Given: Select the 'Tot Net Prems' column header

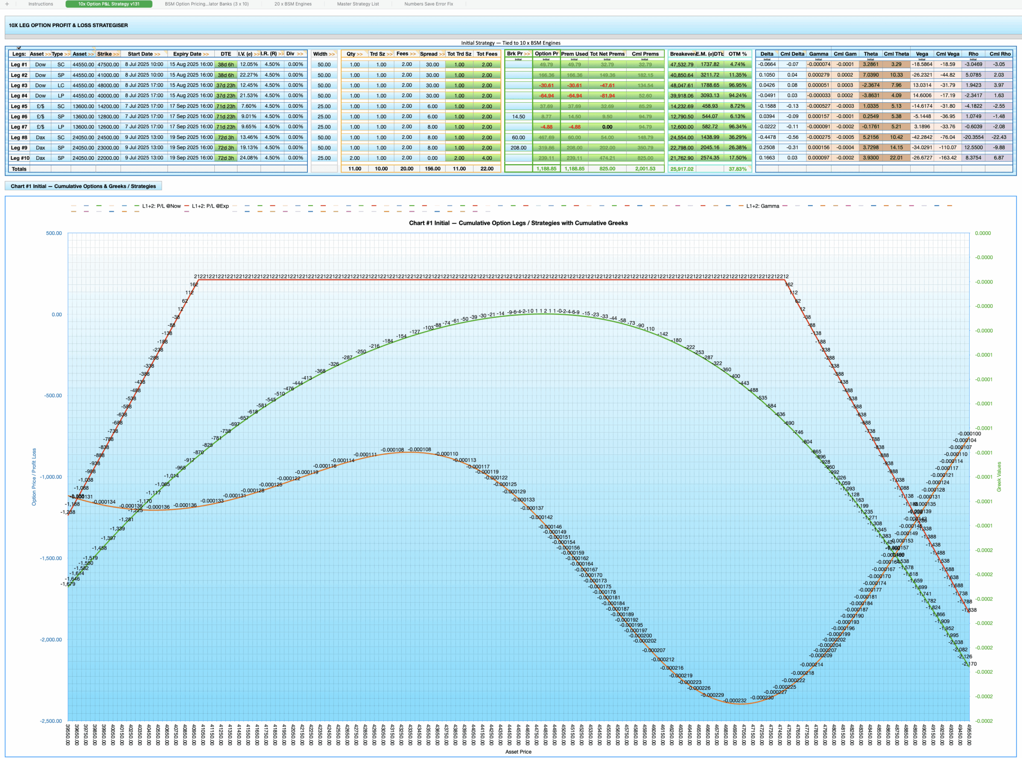Looking at the screenshot, I should click(607, 54).
